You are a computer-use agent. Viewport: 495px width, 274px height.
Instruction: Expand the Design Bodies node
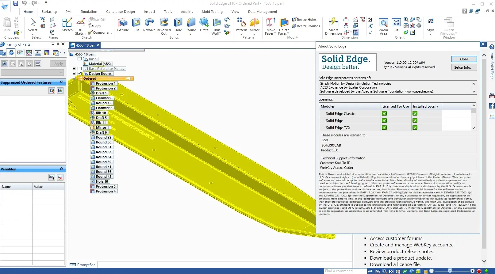[x=74, y=74]
